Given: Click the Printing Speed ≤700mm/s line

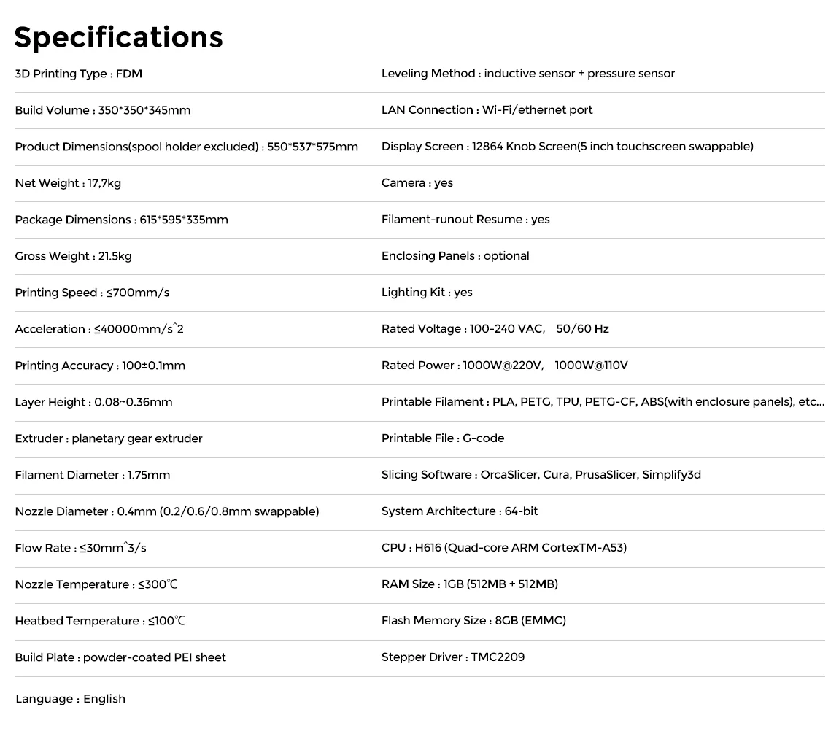Looking at the screenshot, I should tap(92, 293).
